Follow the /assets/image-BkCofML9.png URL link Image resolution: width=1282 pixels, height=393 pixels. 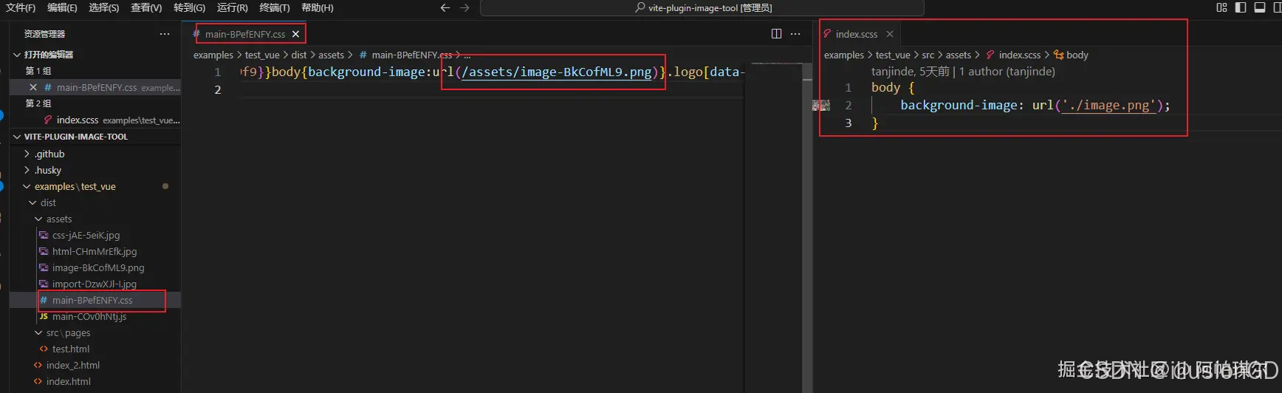(x=557, y=72)
